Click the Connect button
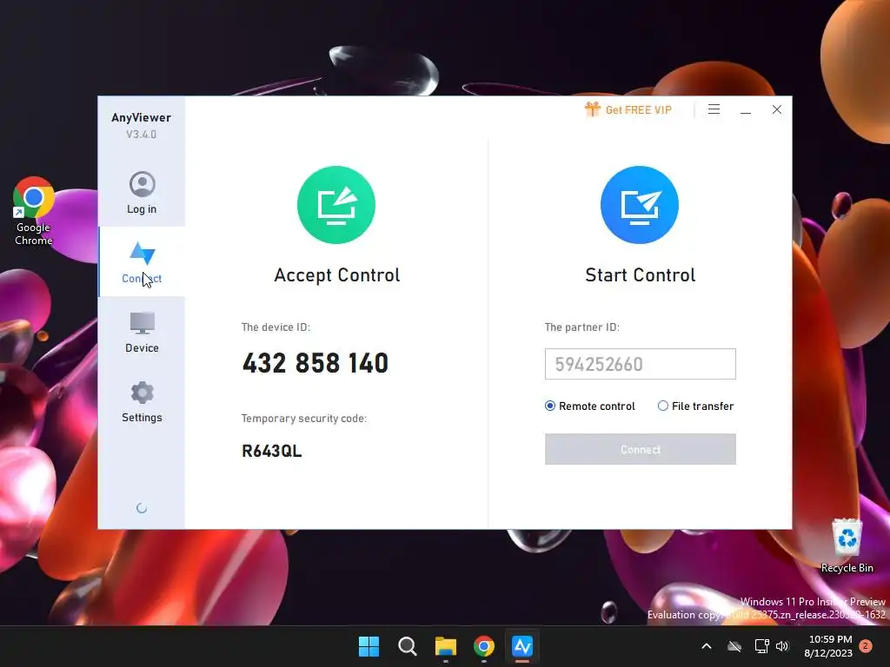The image size is (890, 667). (641, 449)
